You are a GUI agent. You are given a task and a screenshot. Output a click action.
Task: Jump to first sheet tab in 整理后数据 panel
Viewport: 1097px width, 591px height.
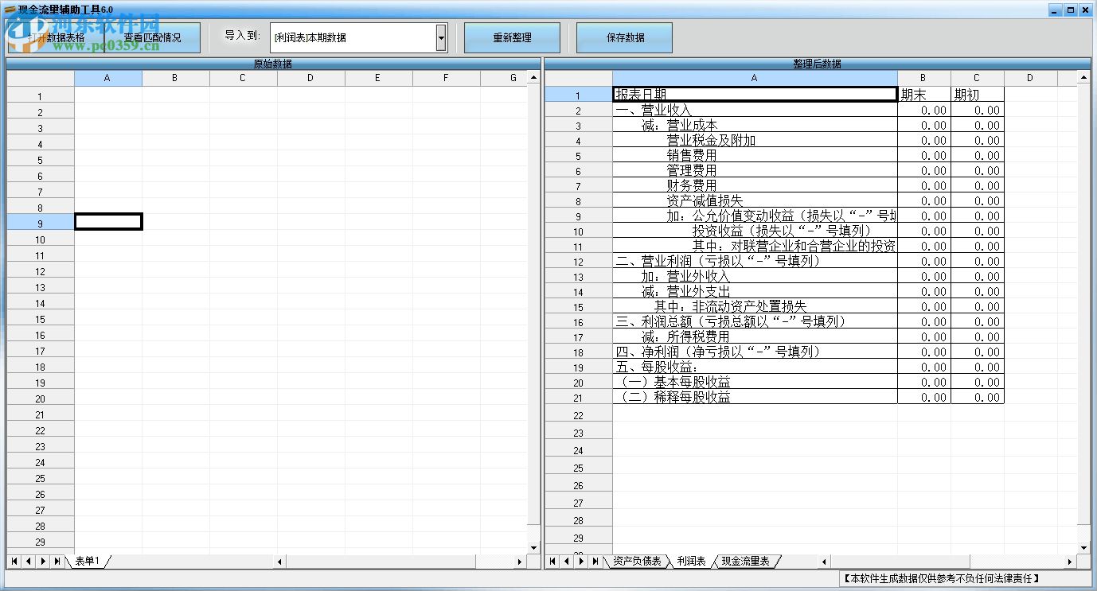click(x=552, y=562)
